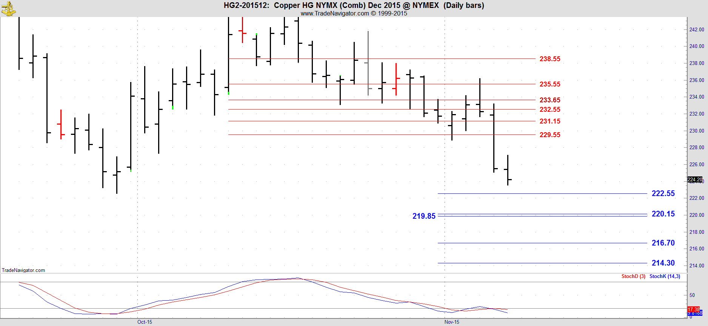Click the red 17.38 stochastic value tag
Screen dimensions: 708x326
point(693,309)
